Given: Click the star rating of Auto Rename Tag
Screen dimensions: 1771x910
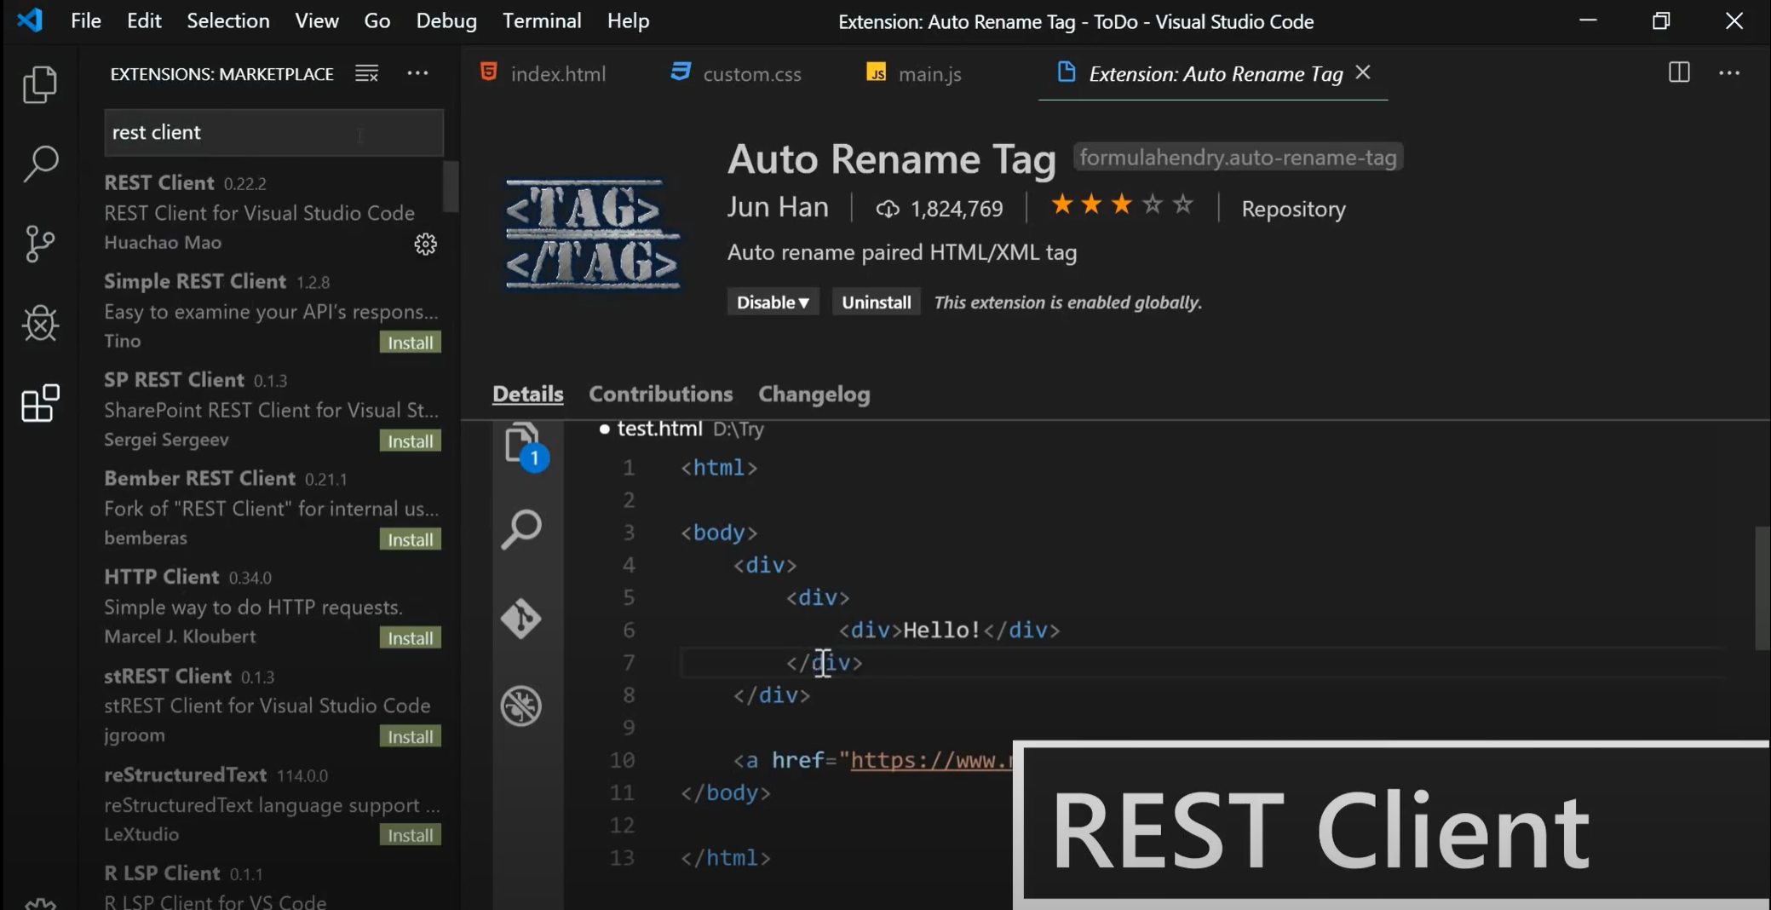Looking at the screenshot, I should (x=1122, y=205).
